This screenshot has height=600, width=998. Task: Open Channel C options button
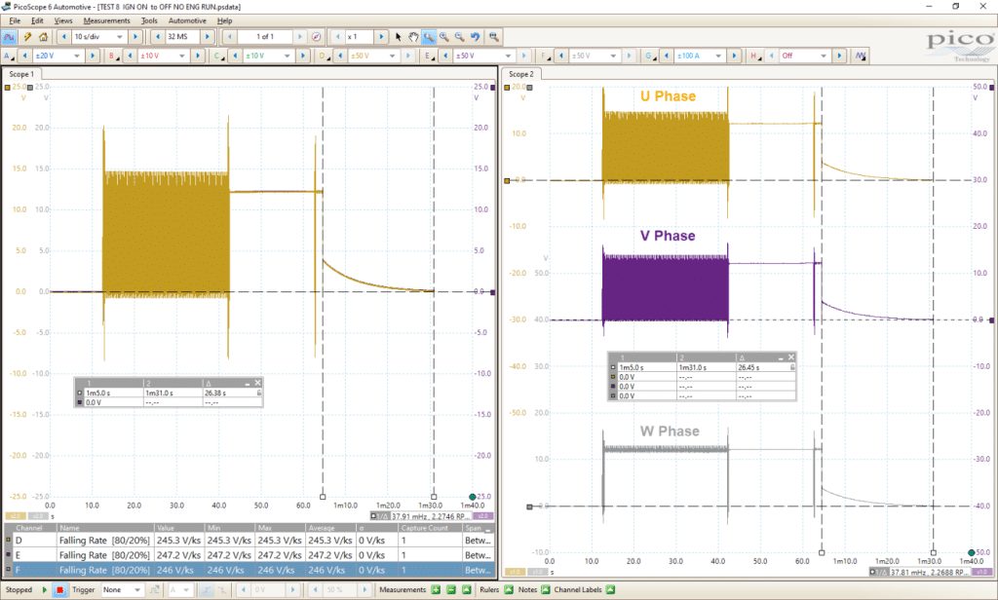[218, 56]
